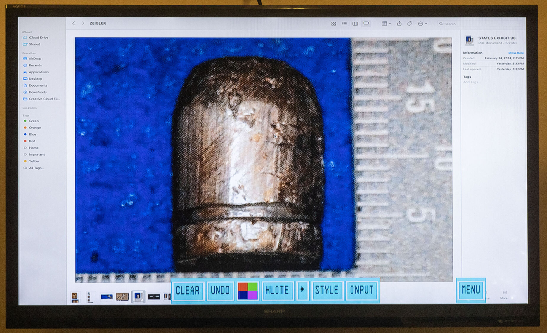Switch to list view in the toolbar
Screen dimensions: 547x333
[344, 23]
